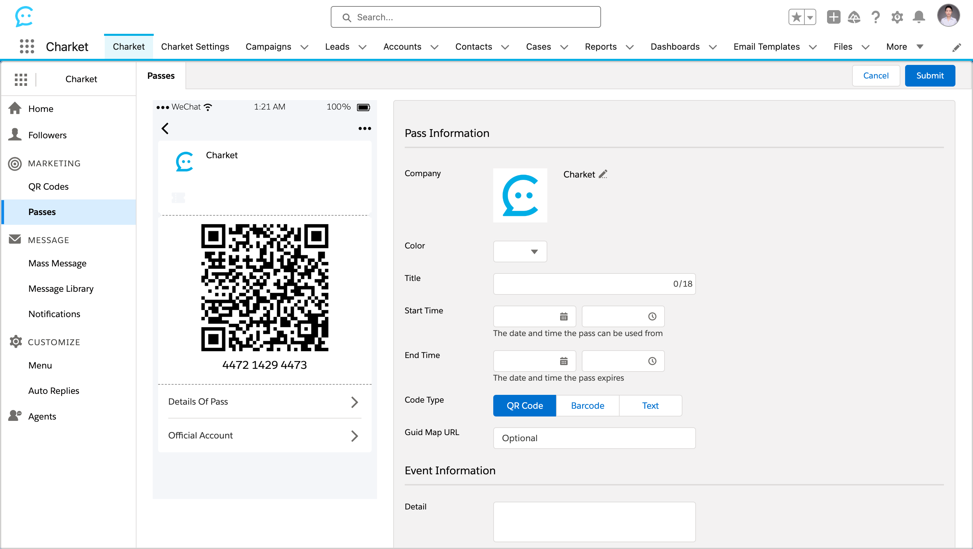Open the user profile avatar

coord(948,16)
